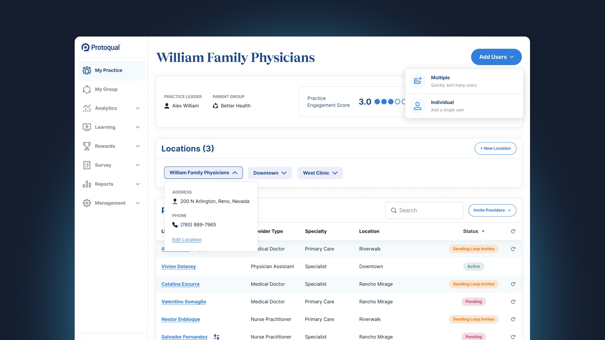The width and height of the screenshot is (605, 340).
Task: Open My Group in sidebar
Action: [x=106, y=89]
